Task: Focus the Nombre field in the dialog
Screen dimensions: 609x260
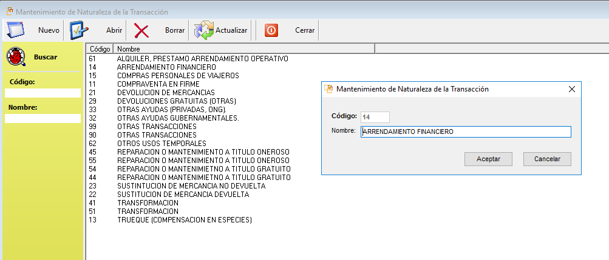Action: (465, 132)
